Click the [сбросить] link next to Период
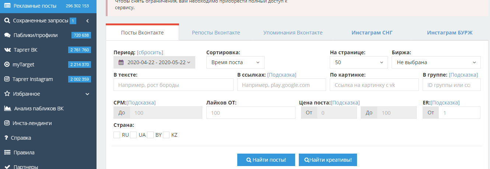The image size is (490, 169). (150, 52)
